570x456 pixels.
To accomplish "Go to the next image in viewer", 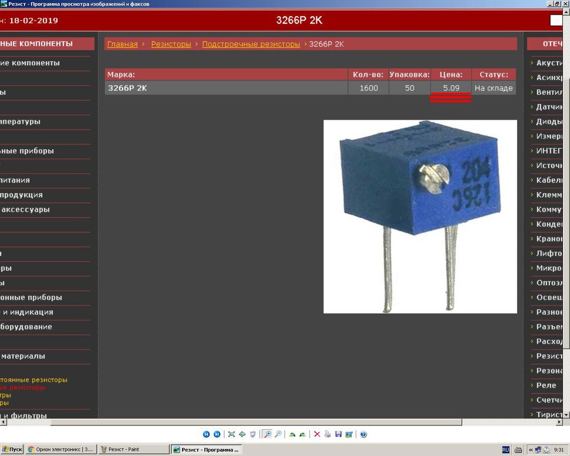I will click(217, 434).
